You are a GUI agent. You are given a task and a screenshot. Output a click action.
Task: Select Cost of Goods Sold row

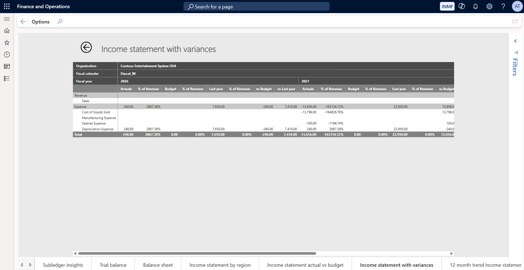tap(96, 112)
